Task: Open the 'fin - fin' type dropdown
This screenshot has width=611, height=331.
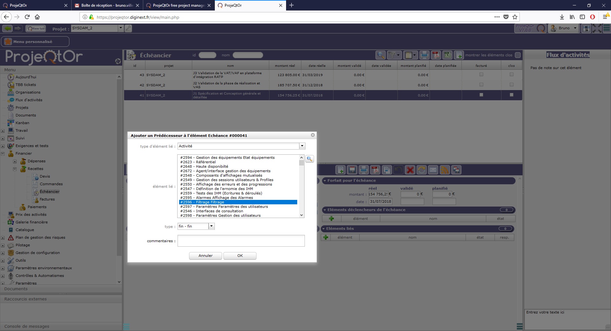Action: (x=211, y=226)
